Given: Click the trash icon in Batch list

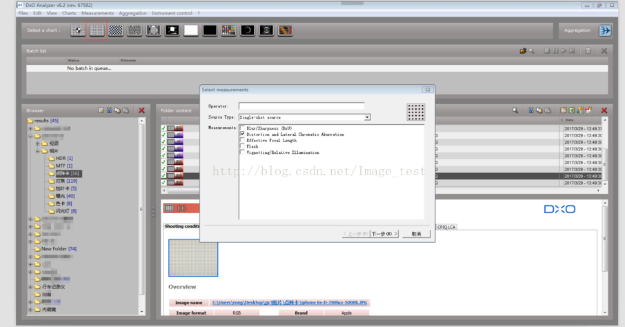Looking at the screenshot, I should pyautogui.click(x=588, y=51).
